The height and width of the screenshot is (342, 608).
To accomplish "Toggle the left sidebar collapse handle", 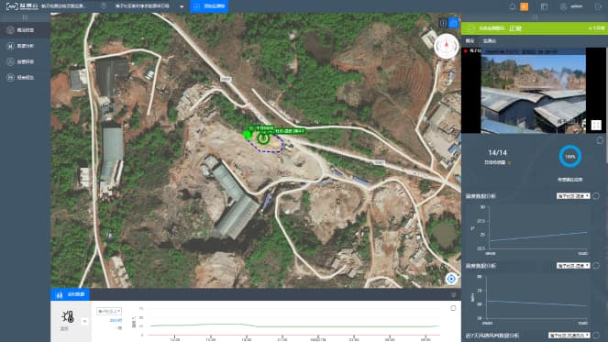I will coord(25,17).
